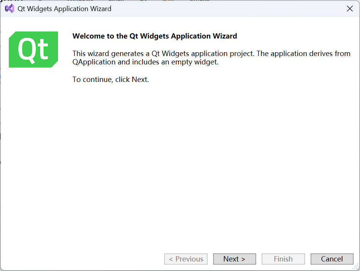
Task: Click the resize grip at dialog corner
Action: [x=355, y=267]
